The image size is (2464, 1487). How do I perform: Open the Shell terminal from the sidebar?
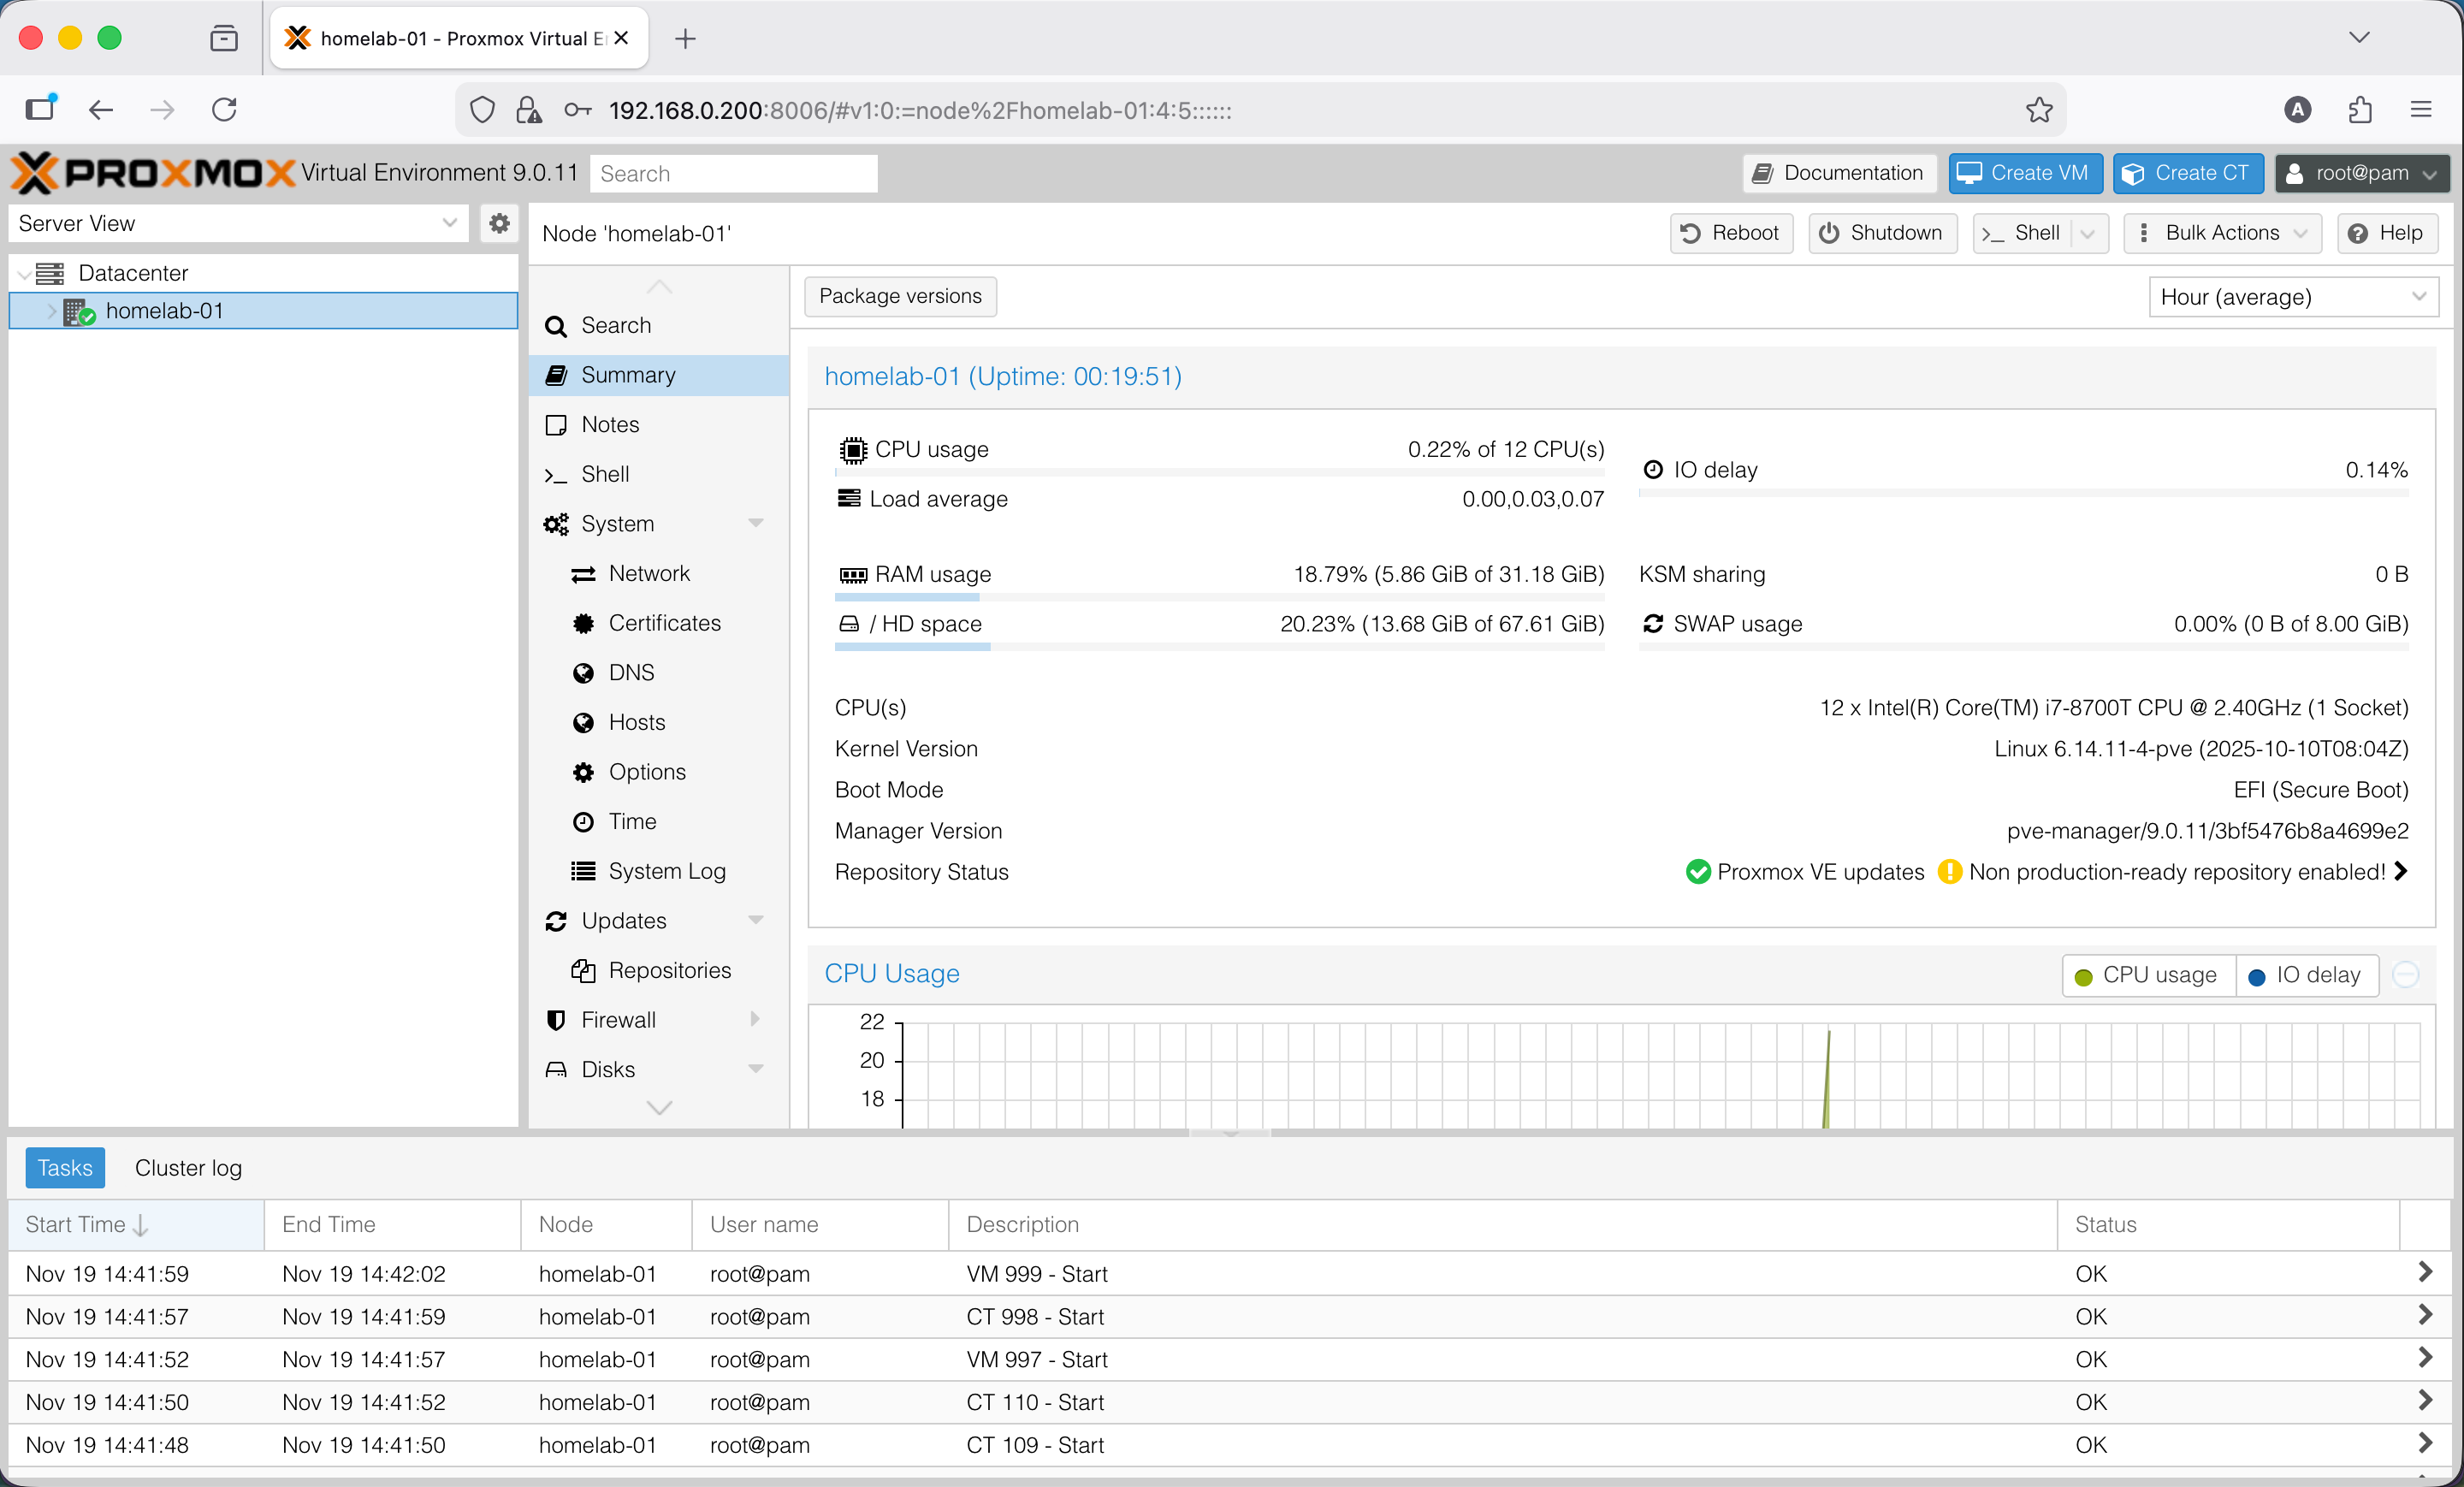(x=604, y=473)
